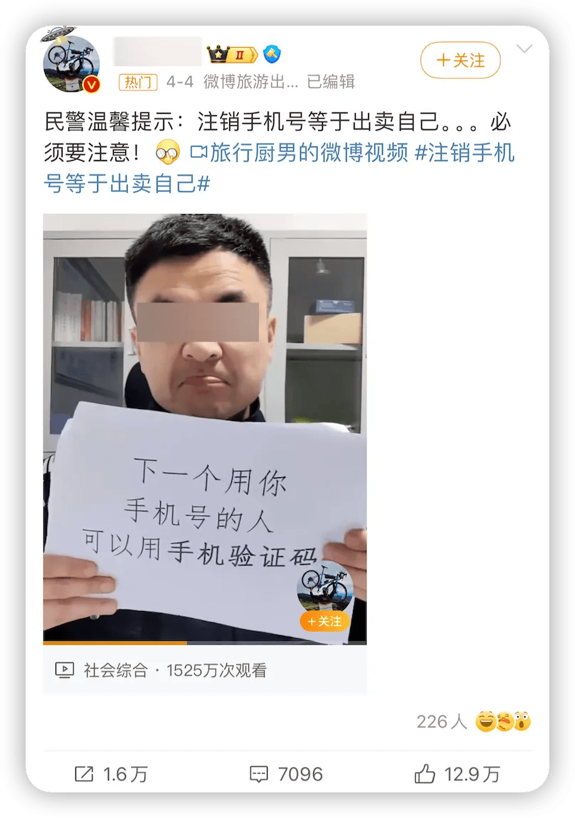
Task: Tap the crown membership level badge
Action: 232,54
